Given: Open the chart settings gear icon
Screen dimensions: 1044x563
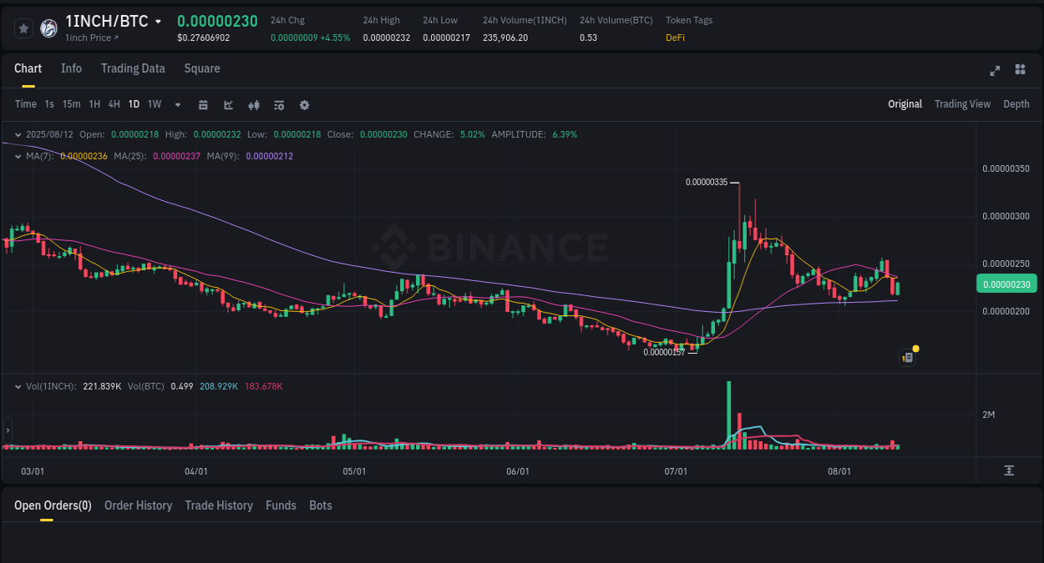Looking at the screenshot, I should [304, 105].
